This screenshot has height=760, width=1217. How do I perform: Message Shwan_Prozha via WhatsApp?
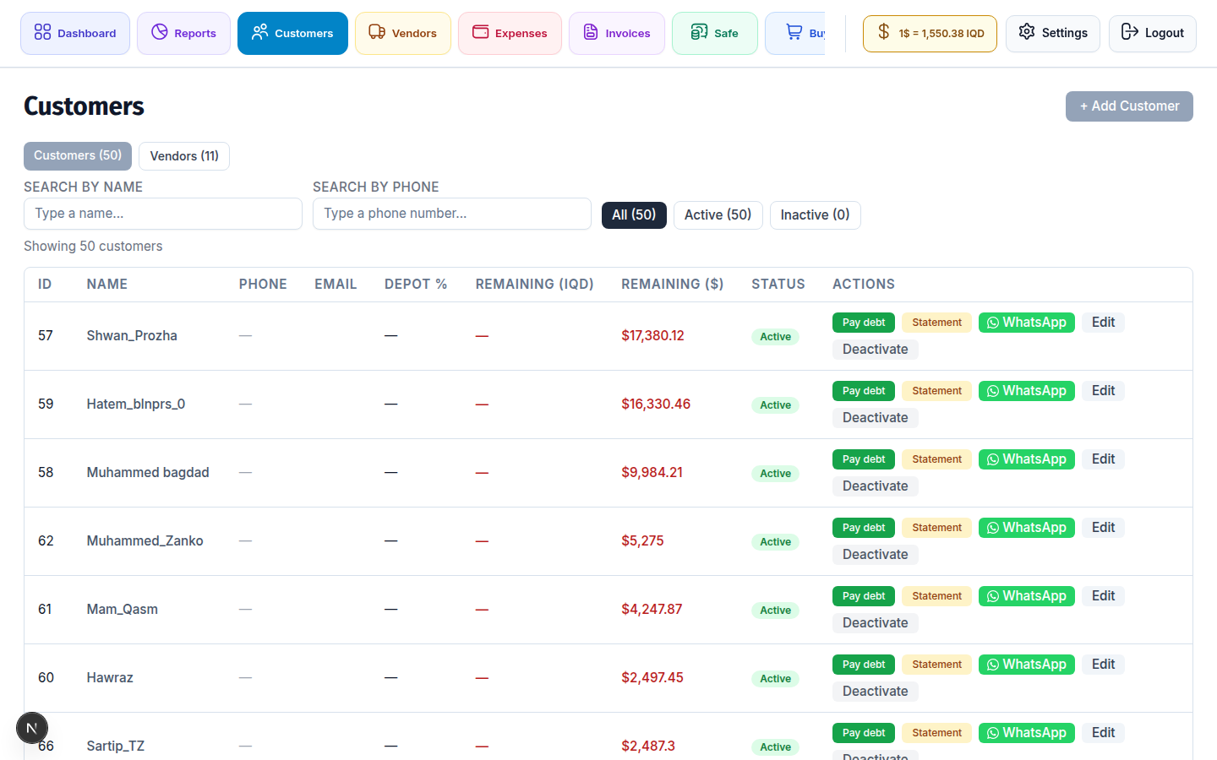[1027, 323]
